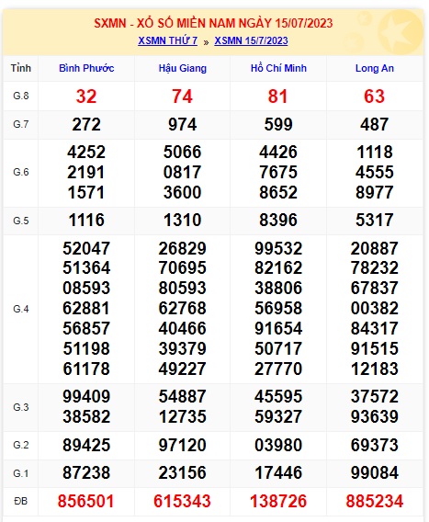Select the Tỉnh header cell
Screen dimensions: 429x522
click(21, 68)
